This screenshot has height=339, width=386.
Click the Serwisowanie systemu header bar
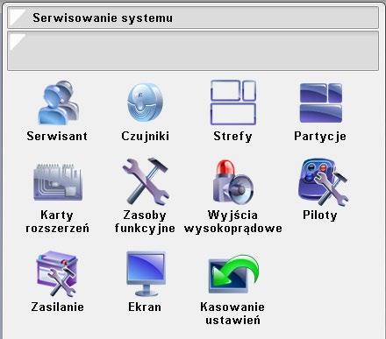[193, 18]
